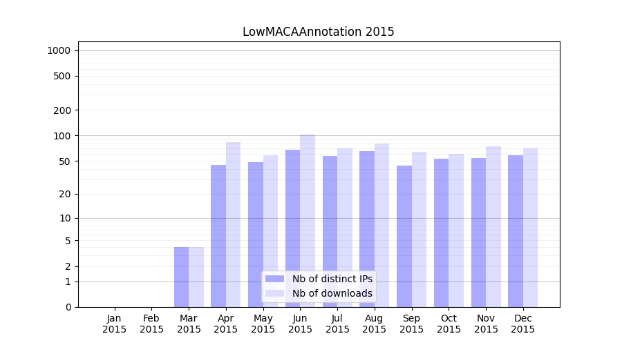The width and height of the screenshot is (622, 345).
Task: Select the 'Nb of downloads' legend label
Action: [x=332, y=293]
